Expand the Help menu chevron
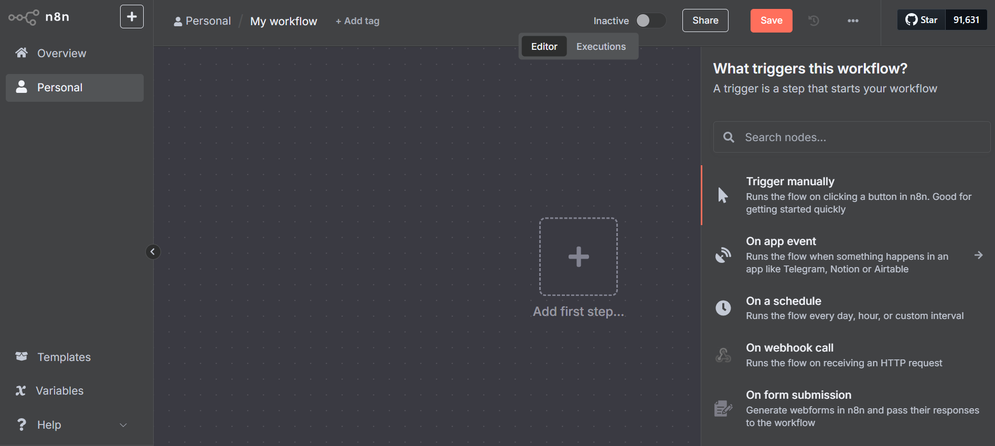 (x=123, y=425)
